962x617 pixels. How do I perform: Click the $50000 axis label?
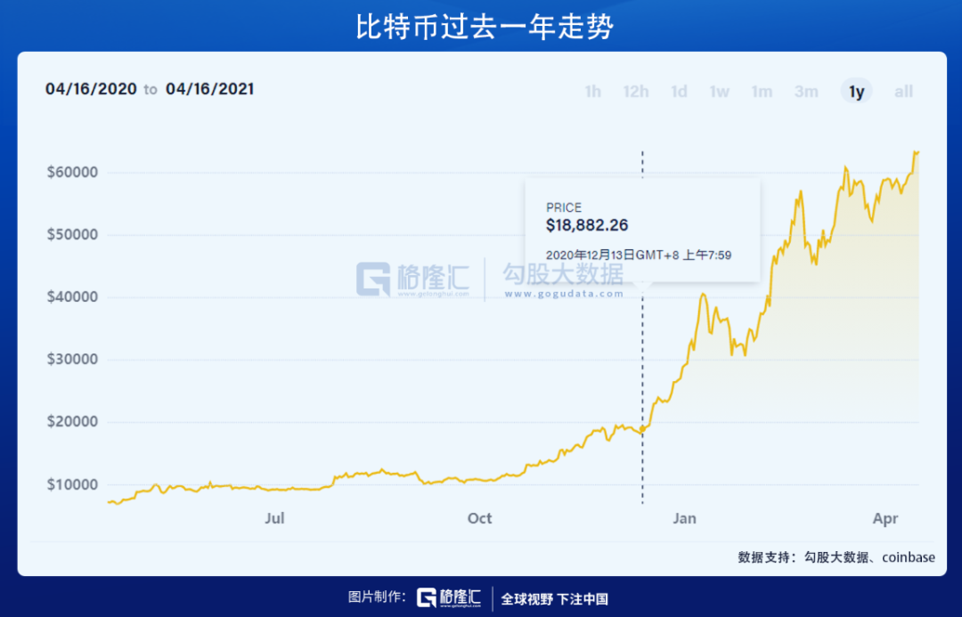point(72,235)
